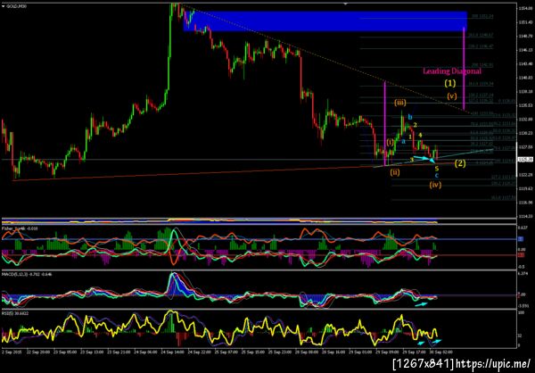Select the tall magenta vertical line under blue zone
Viewport: 535px width, 373px height.
[x=464, y=69]
